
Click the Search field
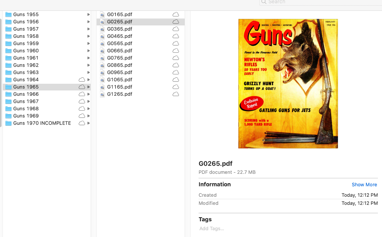click(320, 2)
